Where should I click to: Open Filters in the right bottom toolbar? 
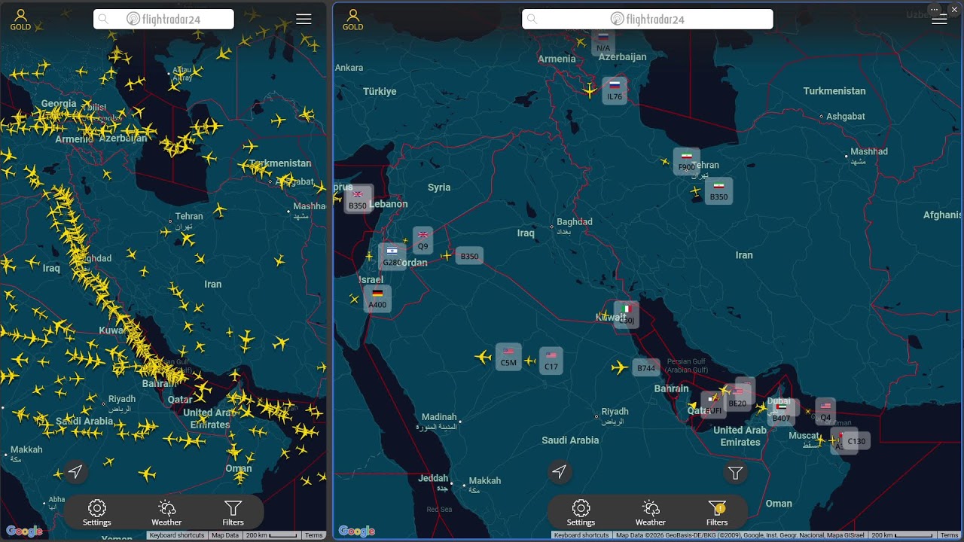[x=717, y=512]
